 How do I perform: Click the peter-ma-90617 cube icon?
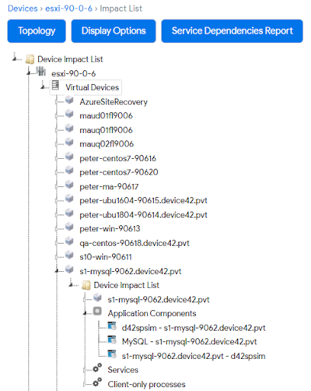pyautogui.click(x=69, y=184)
